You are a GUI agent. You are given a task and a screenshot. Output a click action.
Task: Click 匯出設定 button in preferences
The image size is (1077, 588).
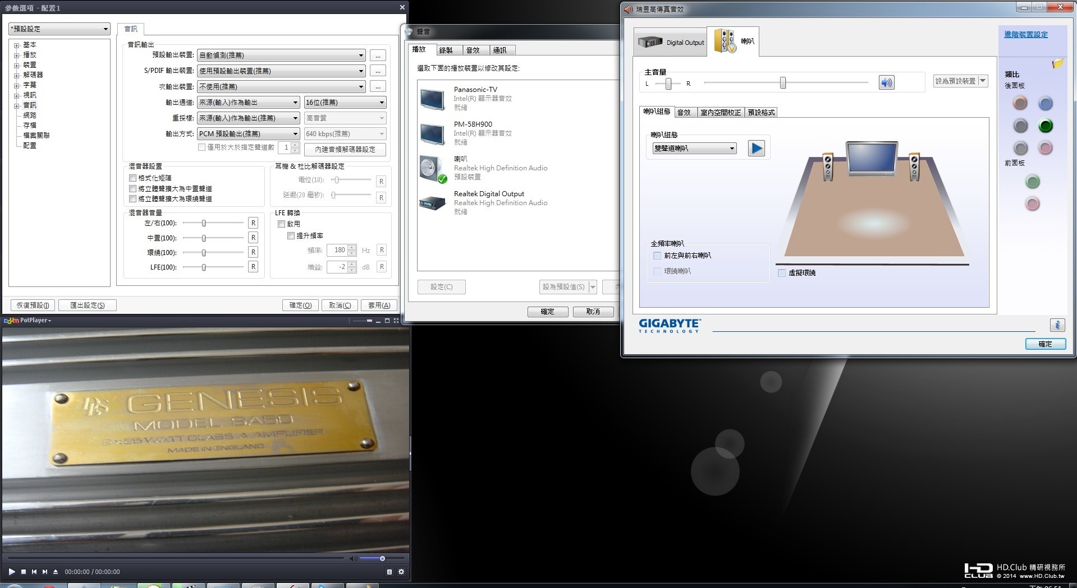[87, 305]
